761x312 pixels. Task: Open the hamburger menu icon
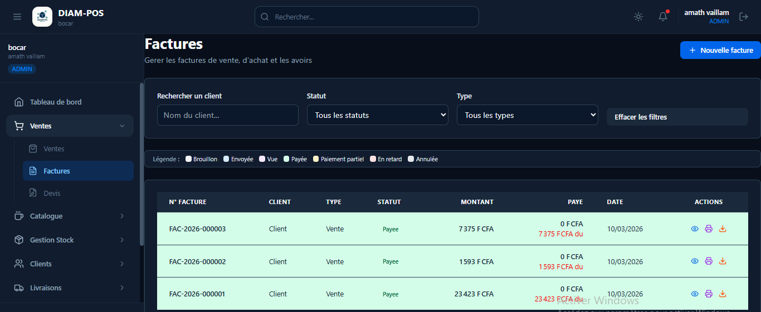[x=17, y=17]
